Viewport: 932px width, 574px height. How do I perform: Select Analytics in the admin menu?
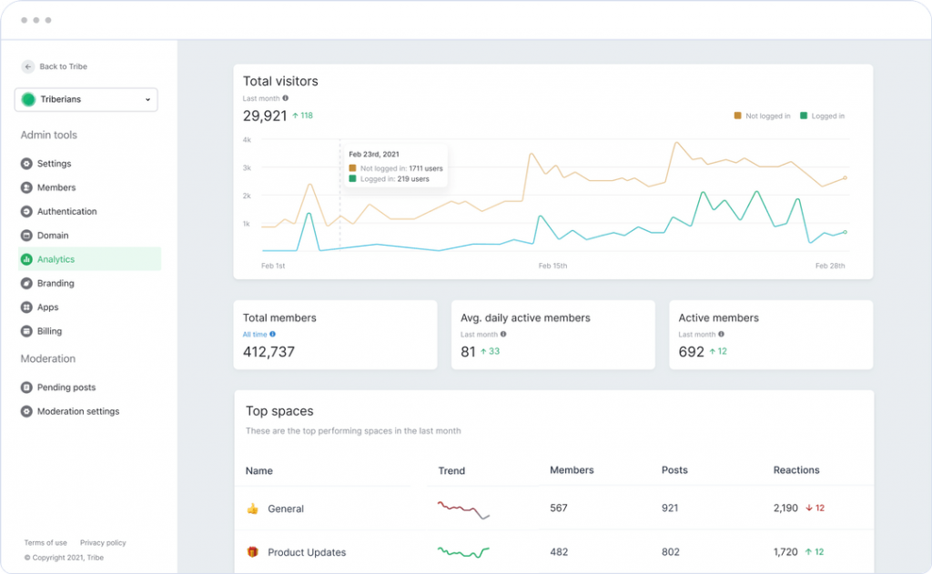89,259
